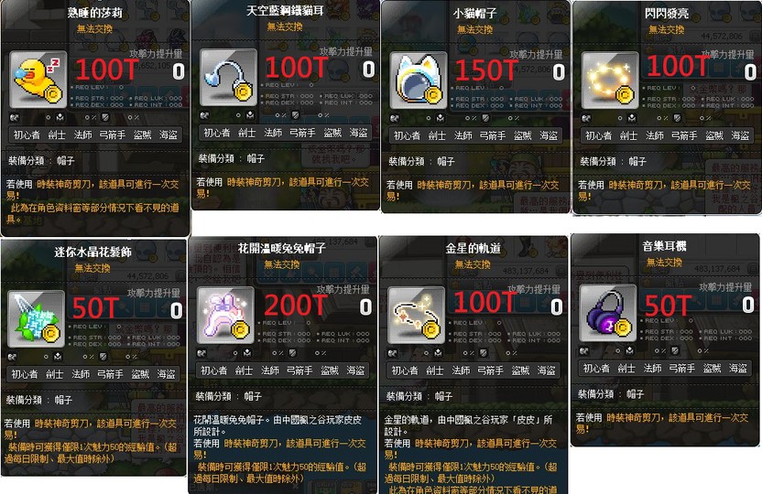This screenshot has width=762, height=494.
Task: Click 盜賊 label on 天空藍鋼鐵貓耳 card
Action: pos(332,133)
